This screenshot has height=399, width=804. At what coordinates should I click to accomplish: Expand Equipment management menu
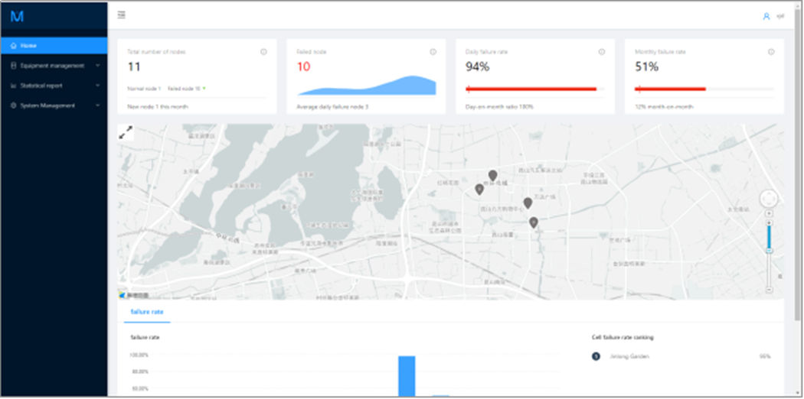[98, 66]
